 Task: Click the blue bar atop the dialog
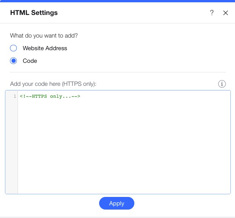pos(117,1)
